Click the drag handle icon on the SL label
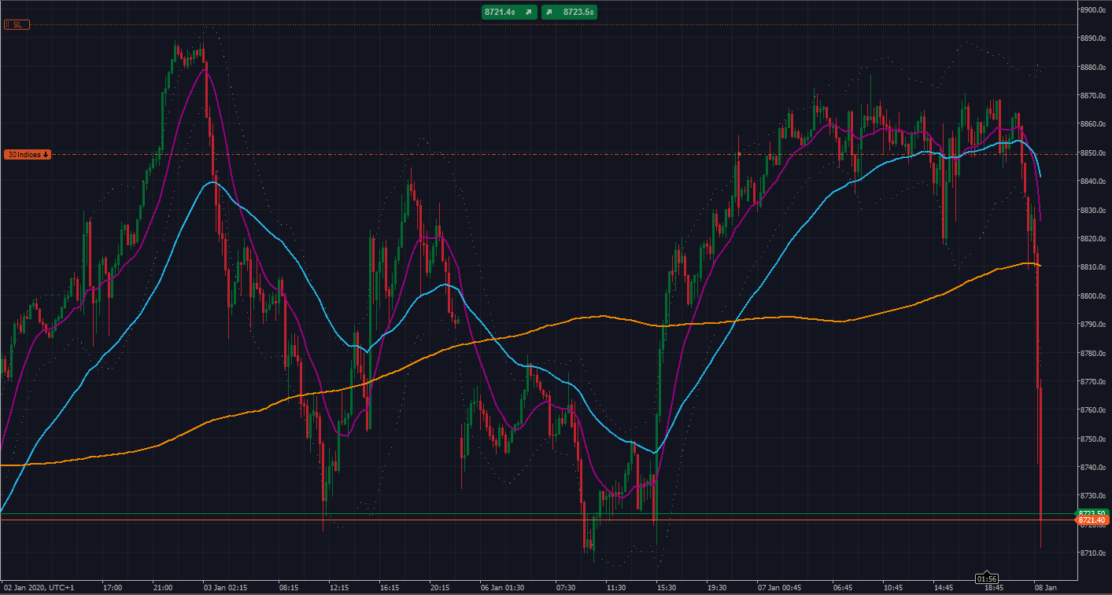This screenshot has width=1112, height=595. tap(8, 24)
